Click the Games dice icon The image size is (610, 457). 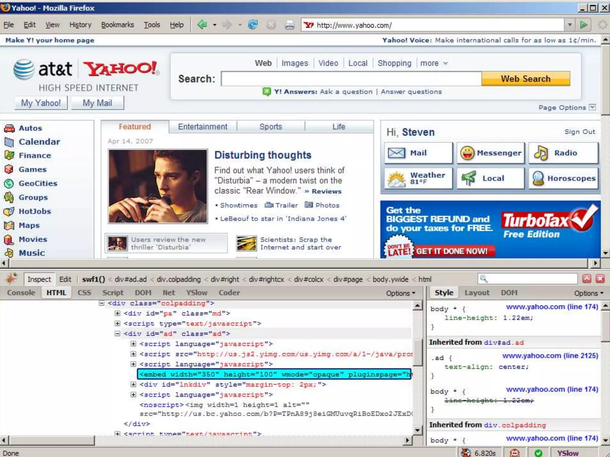(x=9, y=169)
